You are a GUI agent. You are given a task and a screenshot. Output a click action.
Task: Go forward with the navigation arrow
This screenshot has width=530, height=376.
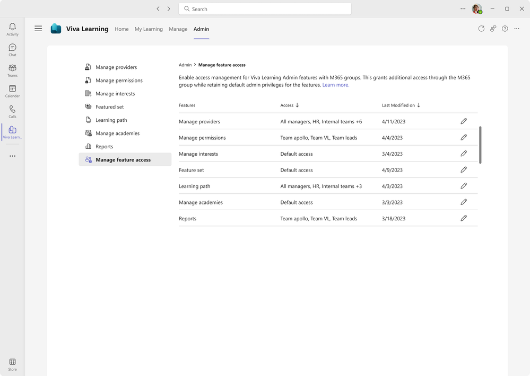(x=169, y=9)
